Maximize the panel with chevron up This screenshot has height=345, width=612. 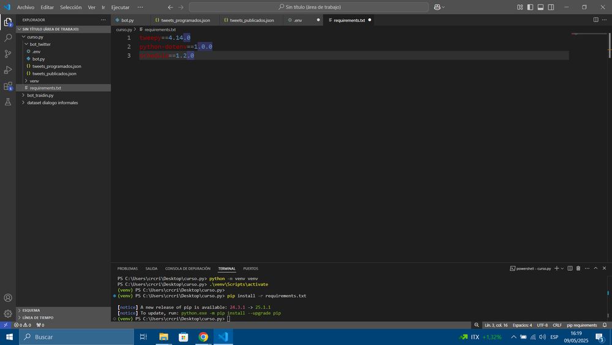[595, 268]
